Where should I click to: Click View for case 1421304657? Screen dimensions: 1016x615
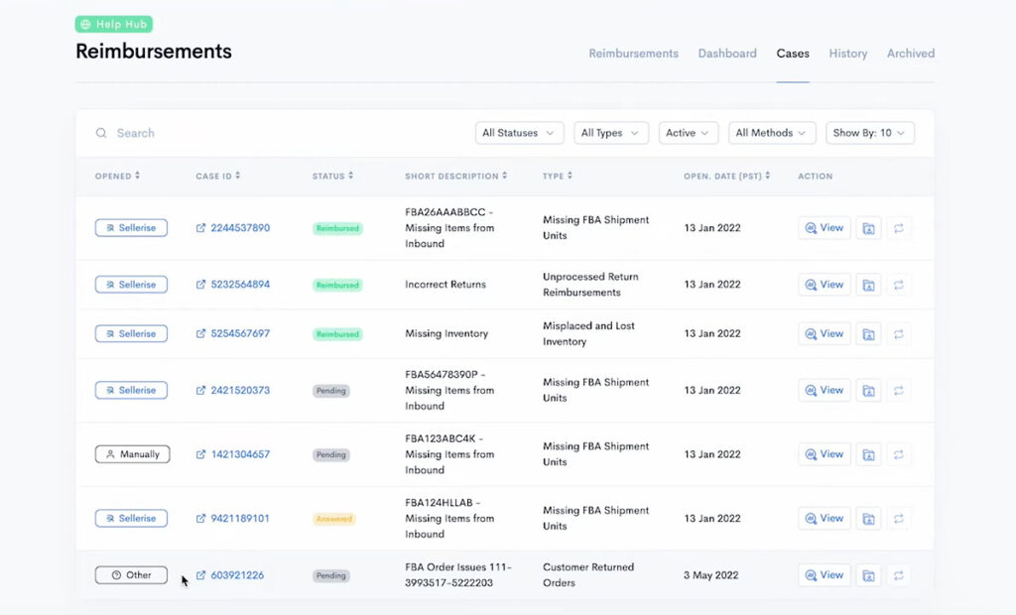click(x=824, y=453)
